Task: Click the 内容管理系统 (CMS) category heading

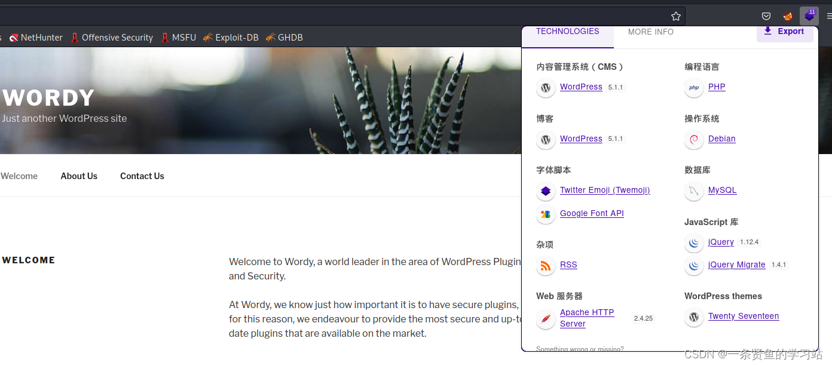Action: pos(580,67)
